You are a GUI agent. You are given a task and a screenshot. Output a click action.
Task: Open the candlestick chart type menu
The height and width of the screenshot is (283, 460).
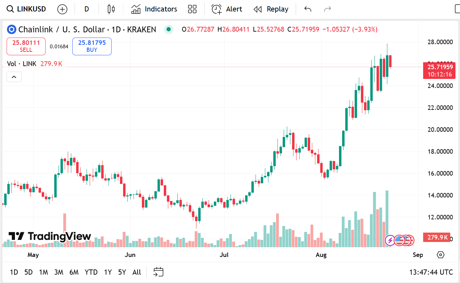pos(111,9)
